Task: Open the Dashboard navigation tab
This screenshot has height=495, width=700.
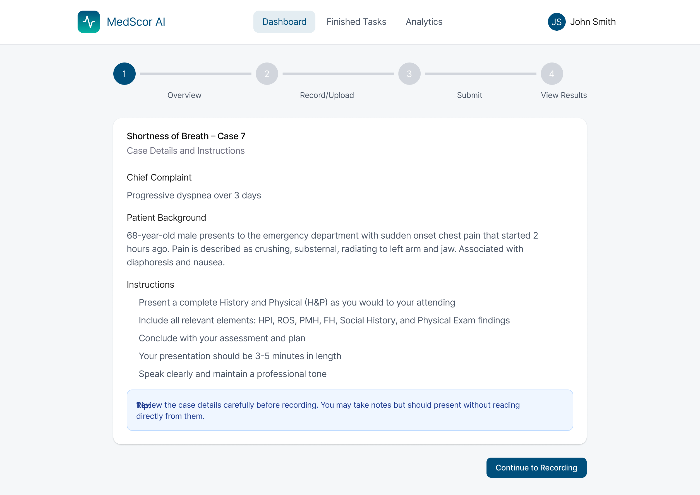Action: pyautogui.click(x=284, y=22)
